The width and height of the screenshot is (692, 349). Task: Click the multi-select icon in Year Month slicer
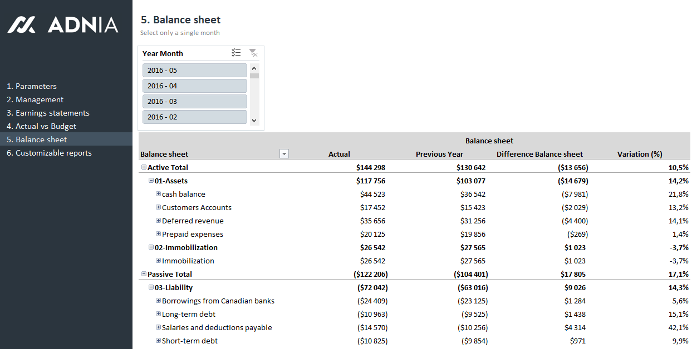[x=236, y=53]
